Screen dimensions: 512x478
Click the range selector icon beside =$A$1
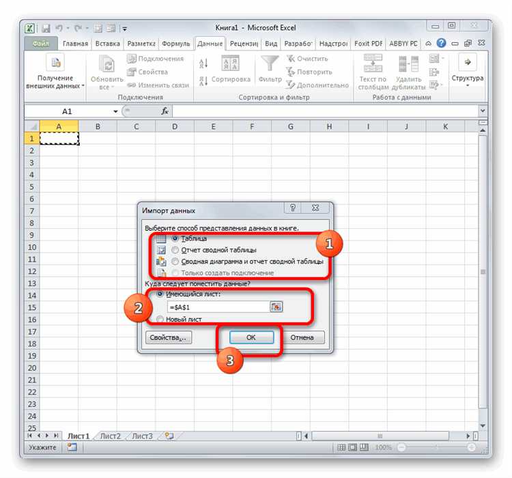tap(276, 307)
